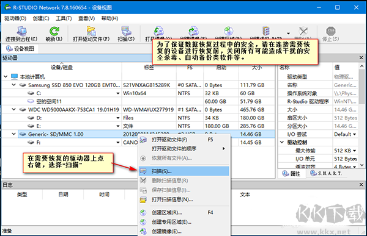Click properties panel scrollbar down arrow

click(x=361, y=165)
